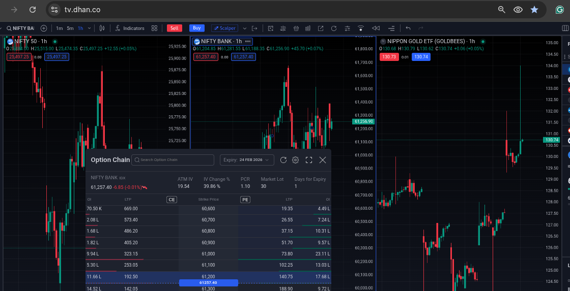570x291 pixels.
Task: Expand the timeframe interval dropdown arrow
Action: point(90,28)
